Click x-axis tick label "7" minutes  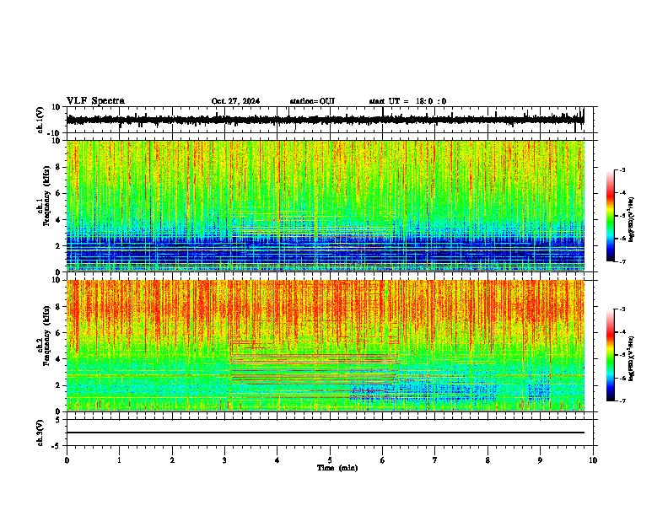[x=435, y=460]
